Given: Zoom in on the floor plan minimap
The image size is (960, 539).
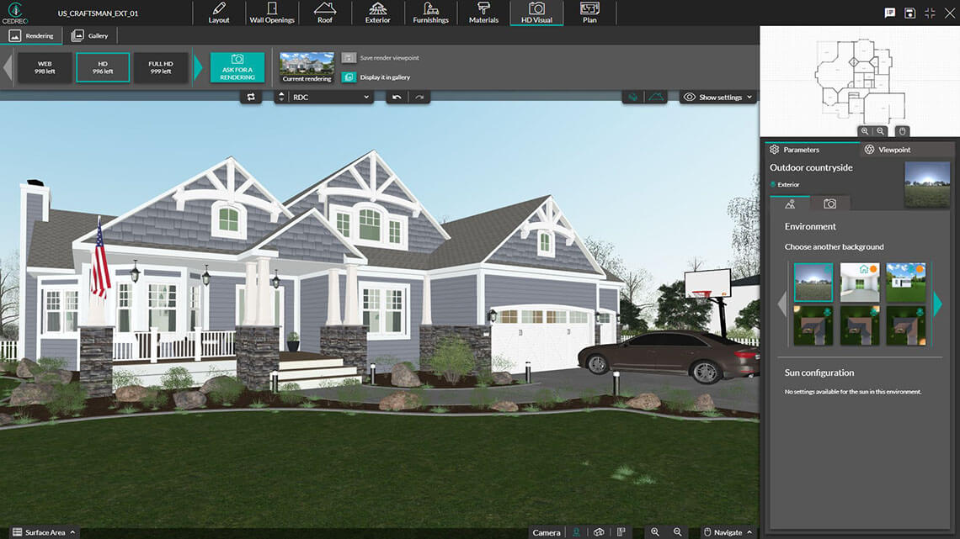Looking at the screenshot, I should pos(865,131).
